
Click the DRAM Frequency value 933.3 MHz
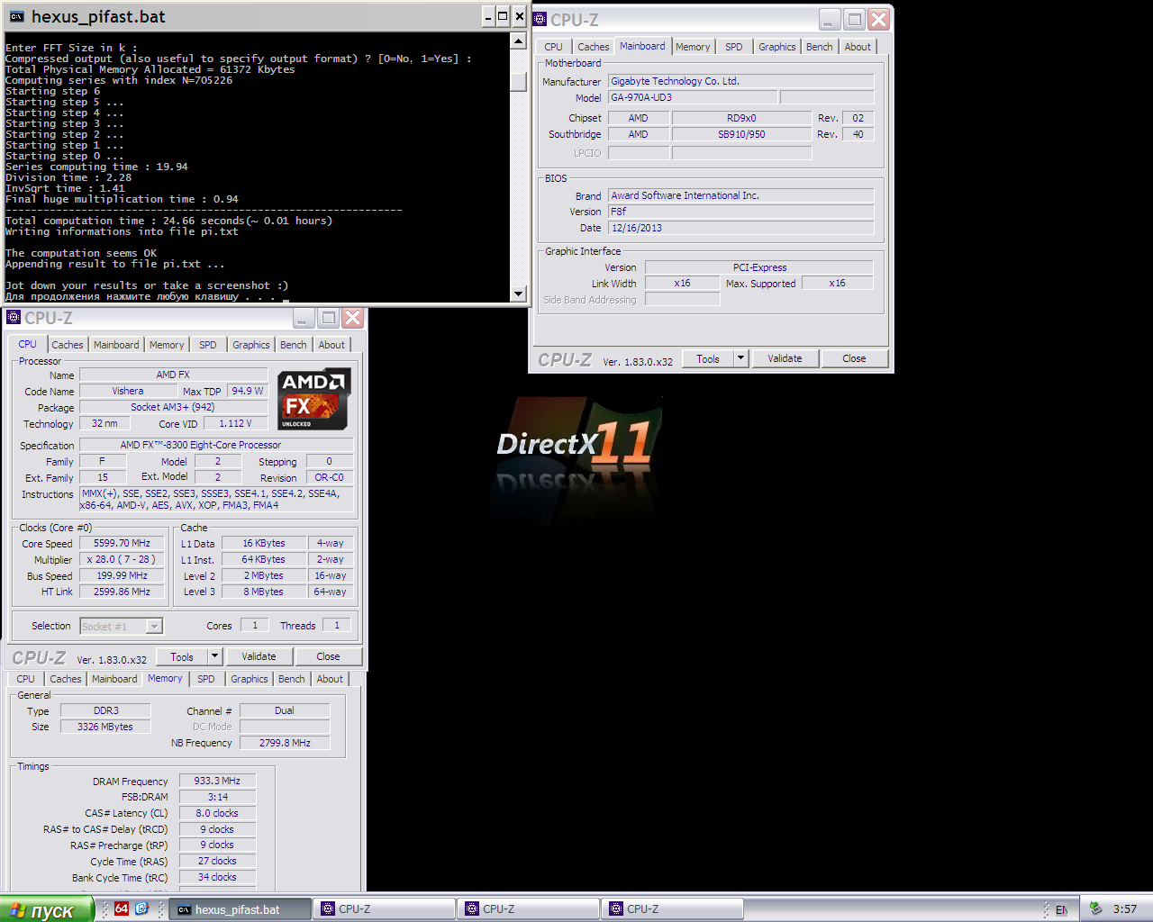coord(217,781)
